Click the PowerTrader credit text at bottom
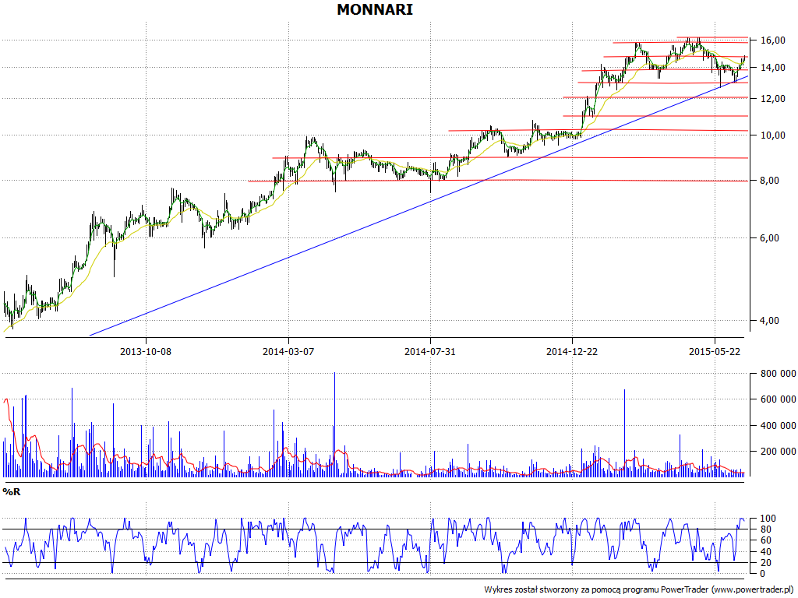The image size is (798, 598). (x=640, y=590)
